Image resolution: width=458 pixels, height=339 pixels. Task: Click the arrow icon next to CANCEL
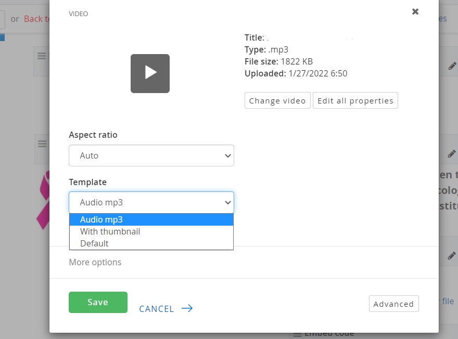pos(187,308)
